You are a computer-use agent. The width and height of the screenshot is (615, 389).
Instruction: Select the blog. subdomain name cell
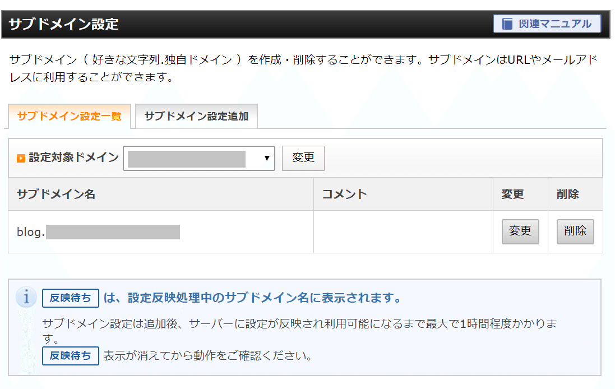pos(161,231)
